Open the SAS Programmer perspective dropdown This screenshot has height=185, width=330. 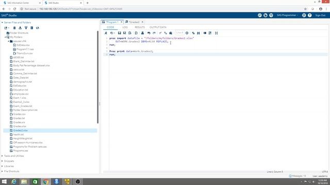pyautogui.click(x=287, y=15)
